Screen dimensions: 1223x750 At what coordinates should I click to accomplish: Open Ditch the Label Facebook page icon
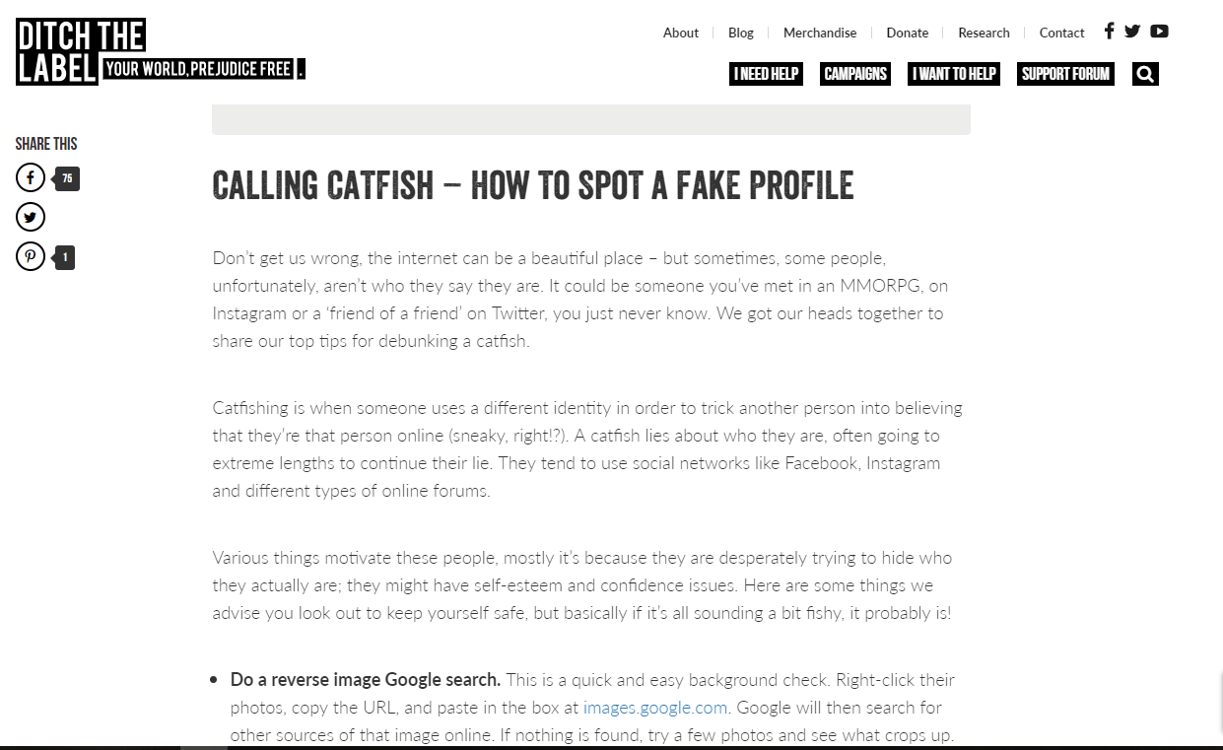1109,31
